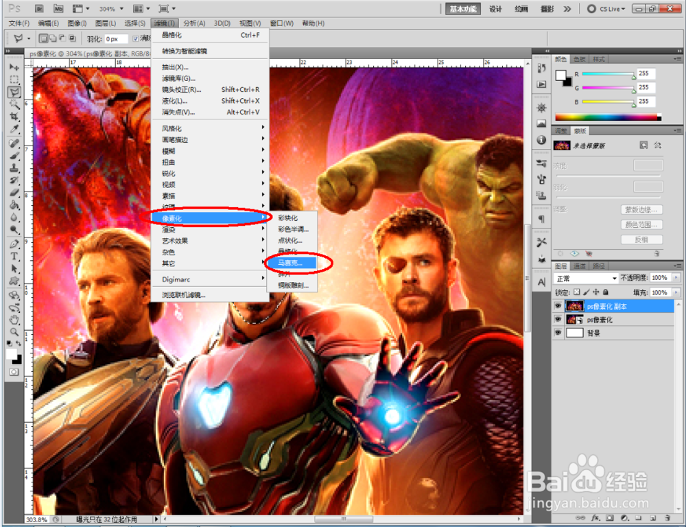The height and width of the screenshot is (527, 686).
Task: Open the 图像(I) menu
Action: pos(77,23)
